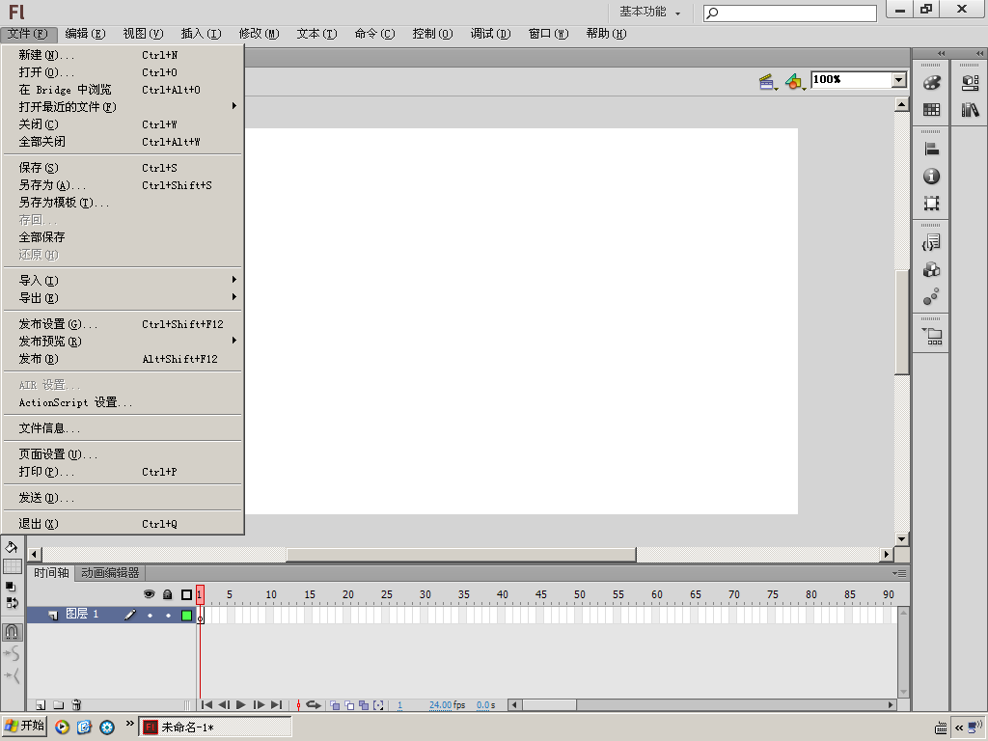Image resolution: width=988 pixels, height=741 pixels.
Task: Click the search input field at top
Action: [790, 13]
